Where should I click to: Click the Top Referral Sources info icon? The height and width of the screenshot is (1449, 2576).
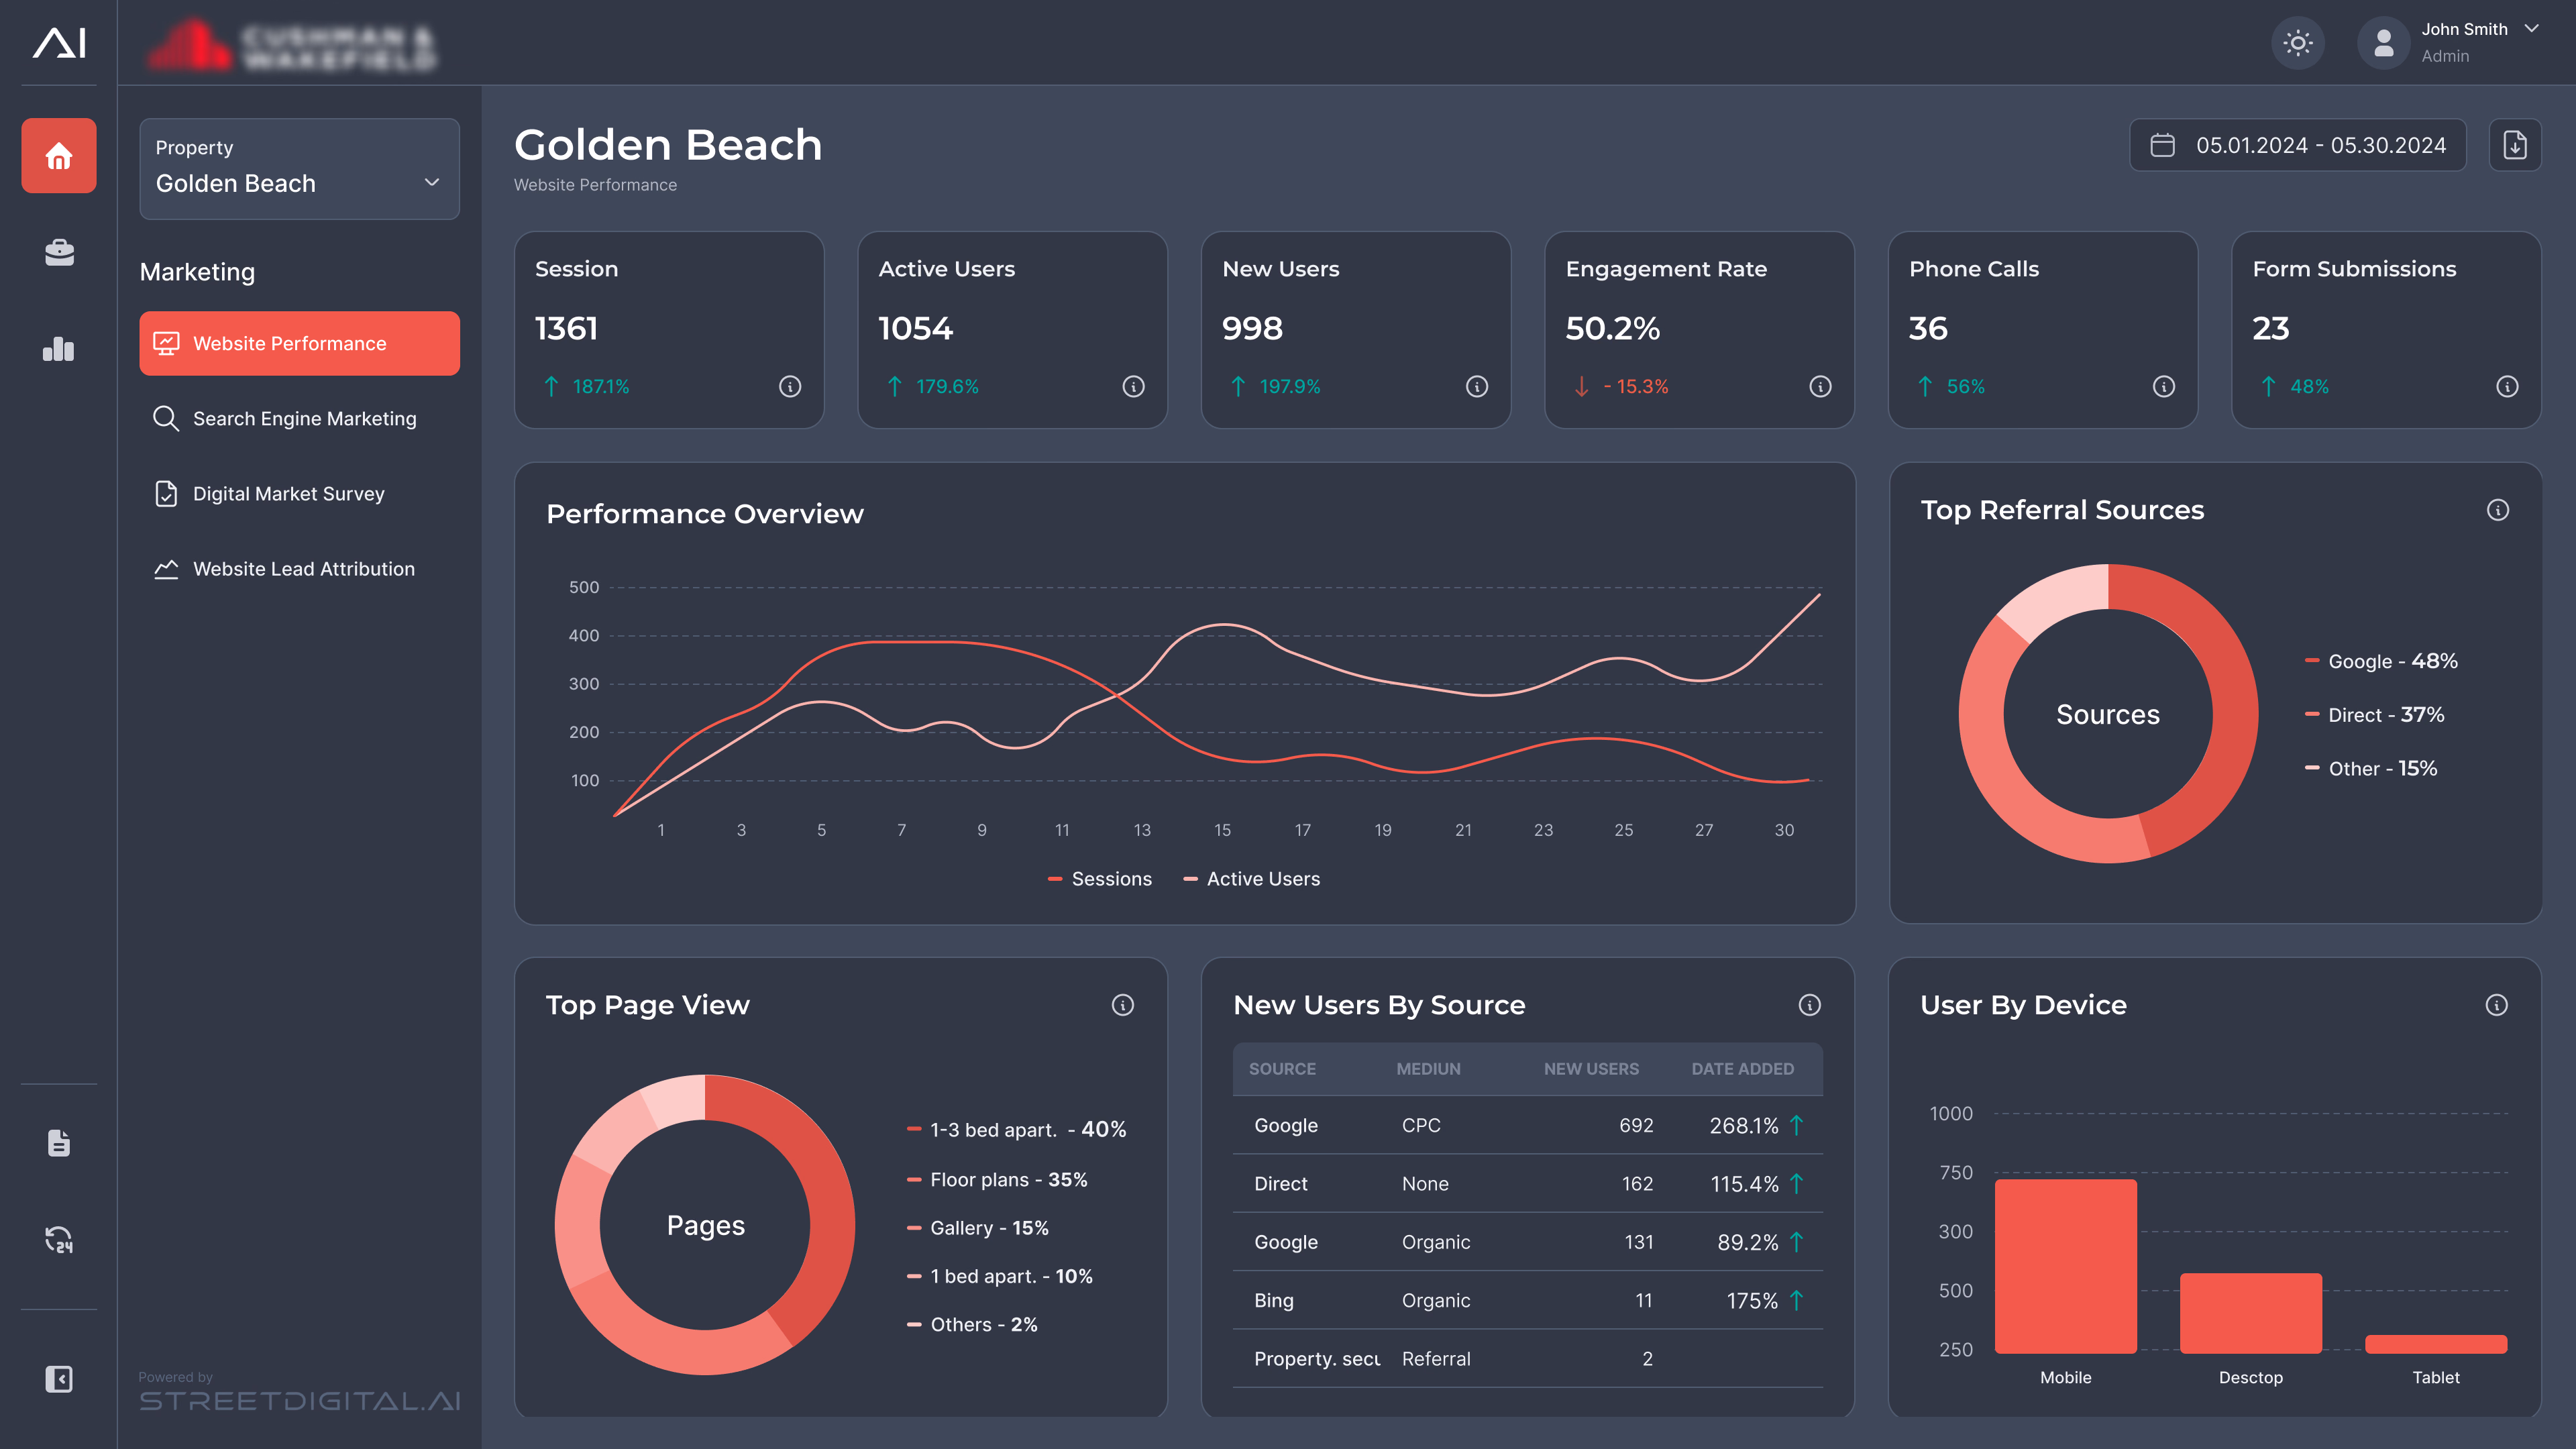[x=2498, y=510]
